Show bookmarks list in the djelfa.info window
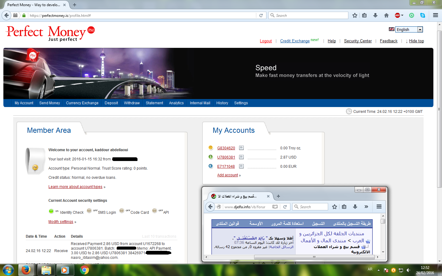 (344, 207)
